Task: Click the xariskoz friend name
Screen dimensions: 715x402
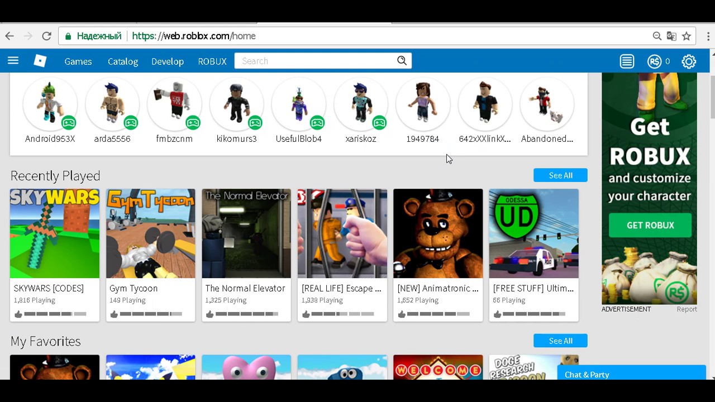Action: tap(361, 138)
